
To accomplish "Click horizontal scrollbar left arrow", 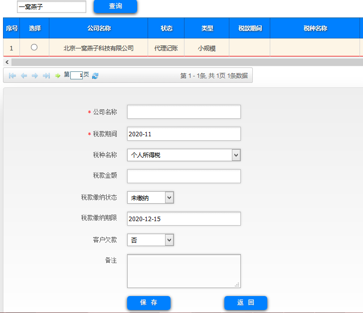I will (x=7, y=62).
